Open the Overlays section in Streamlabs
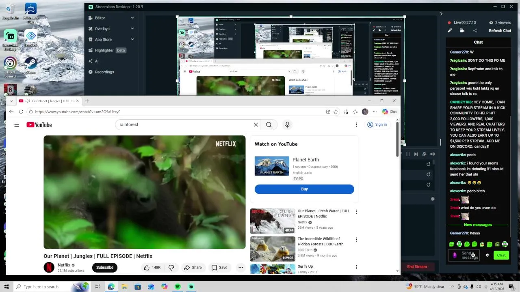520x292 pixels. click(102, 29)
